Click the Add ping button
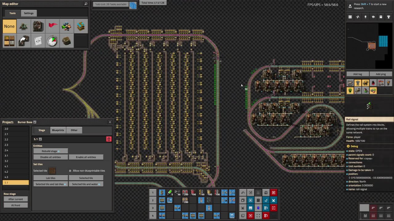The height and width of the screenshot is (221, 394). [381, 74]
